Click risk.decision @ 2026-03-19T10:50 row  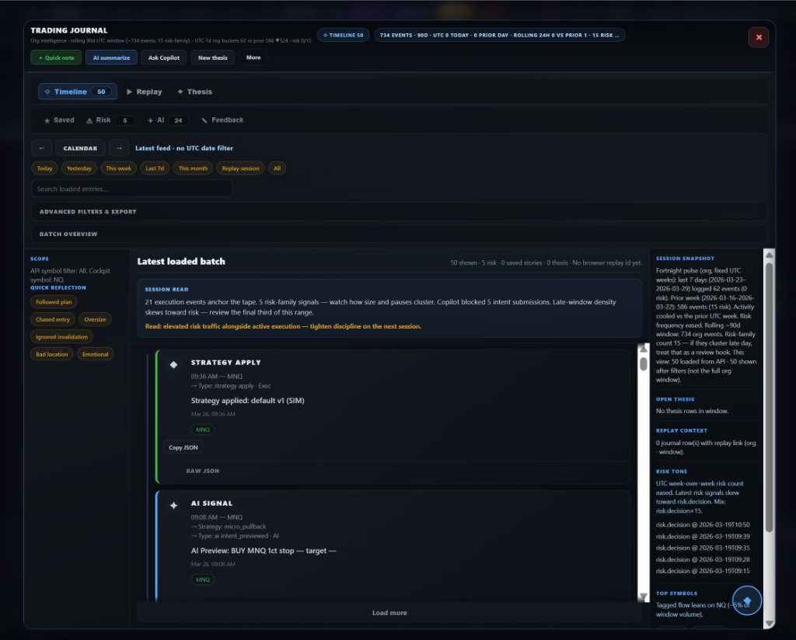[x=703, y=525]
